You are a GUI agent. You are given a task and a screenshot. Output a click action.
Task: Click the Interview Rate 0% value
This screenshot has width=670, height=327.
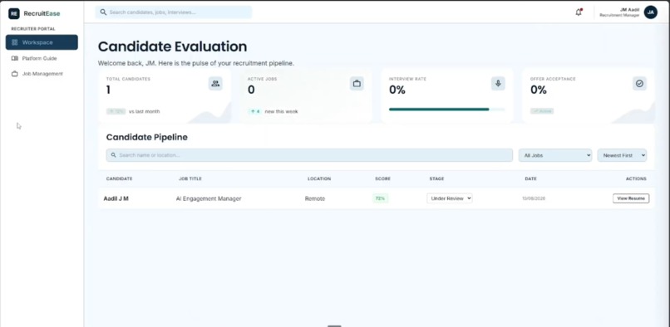coord(397,90)
